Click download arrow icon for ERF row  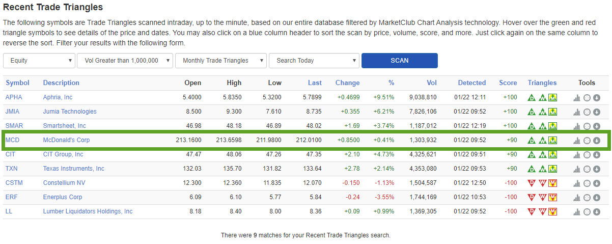(x=597, y=198)
